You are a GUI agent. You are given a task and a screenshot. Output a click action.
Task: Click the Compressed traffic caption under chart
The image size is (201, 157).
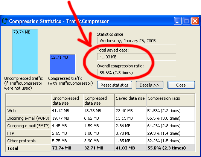coord(70,81)
